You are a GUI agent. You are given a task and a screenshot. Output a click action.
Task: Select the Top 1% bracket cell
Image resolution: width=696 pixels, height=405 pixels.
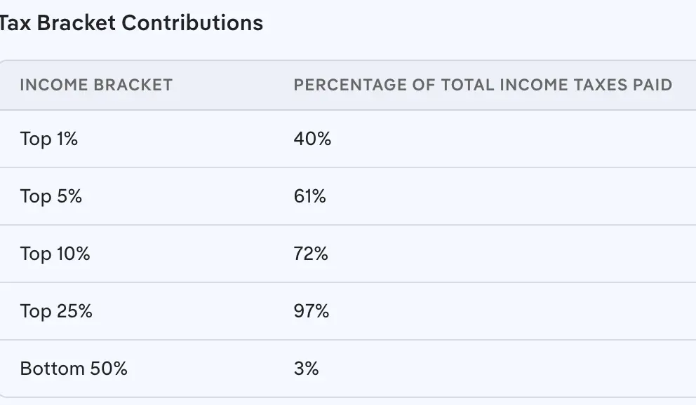[x=49, y=139]
